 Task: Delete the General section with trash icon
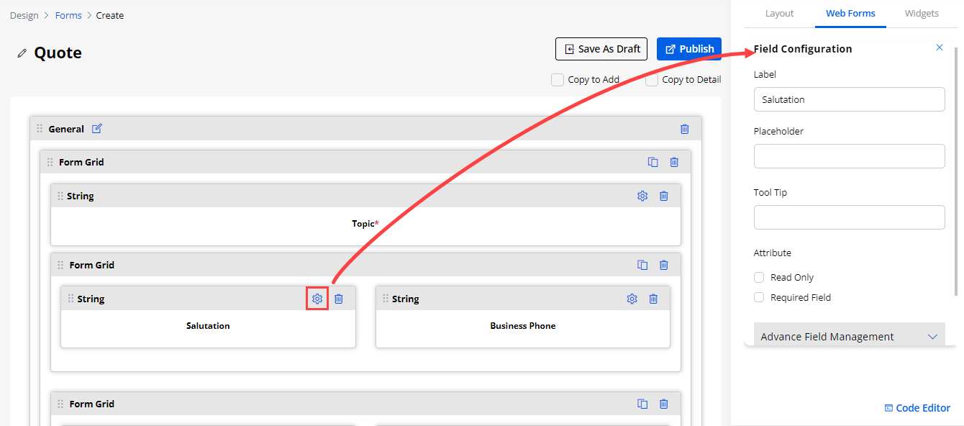pos(684,129)
